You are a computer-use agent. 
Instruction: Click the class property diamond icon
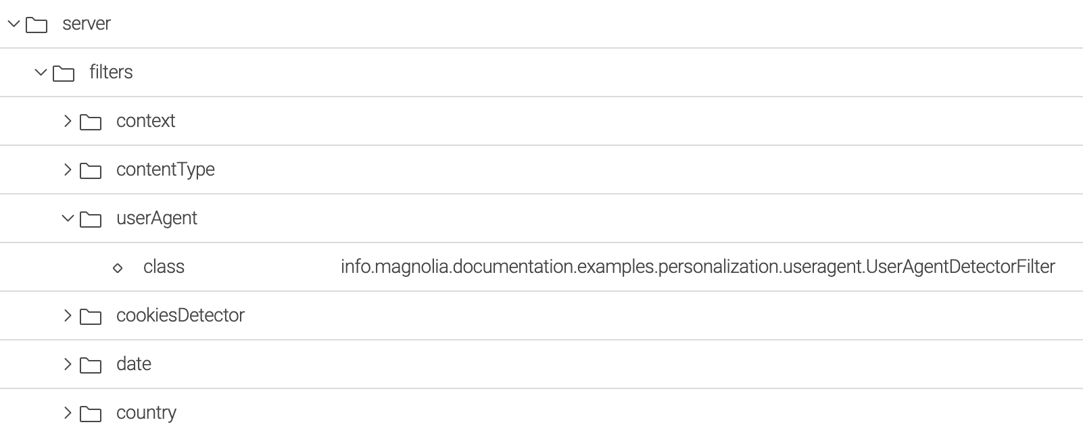point(118,268)
